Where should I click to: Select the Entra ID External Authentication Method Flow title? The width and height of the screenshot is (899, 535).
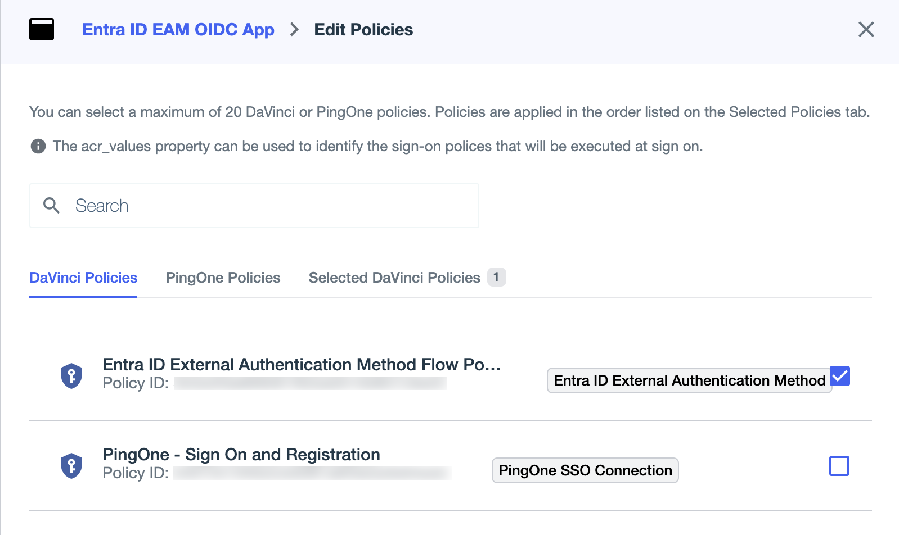click(x=301, y=365)
